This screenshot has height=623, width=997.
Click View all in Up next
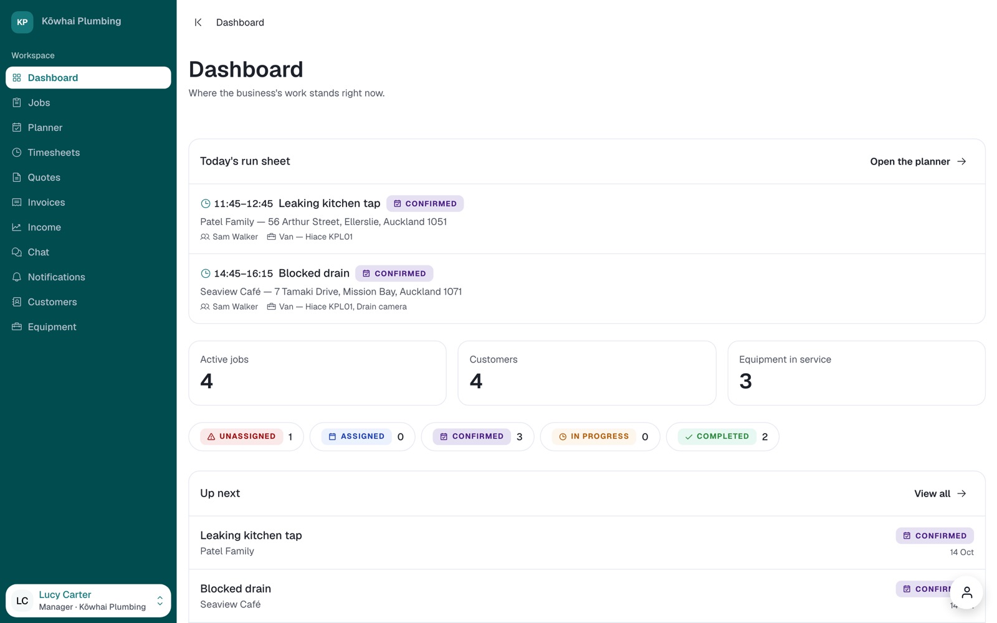pos(940,493)
